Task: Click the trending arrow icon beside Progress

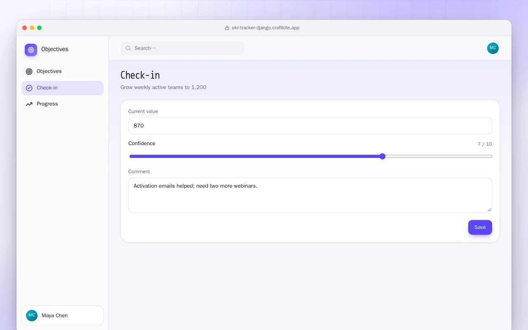Action: point(29,104)
